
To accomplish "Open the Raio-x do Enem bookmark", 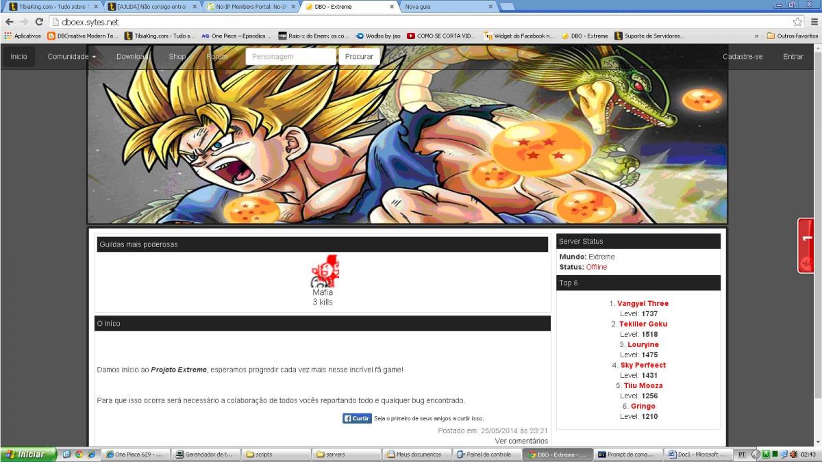I will click(x=313, y=36).
